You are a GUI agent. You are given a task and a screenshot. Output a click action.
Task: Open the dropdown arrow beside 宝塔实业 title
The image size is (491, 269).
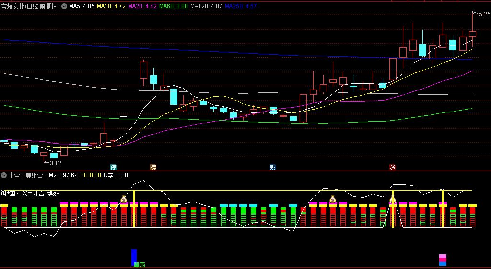[x=64, y=6]
